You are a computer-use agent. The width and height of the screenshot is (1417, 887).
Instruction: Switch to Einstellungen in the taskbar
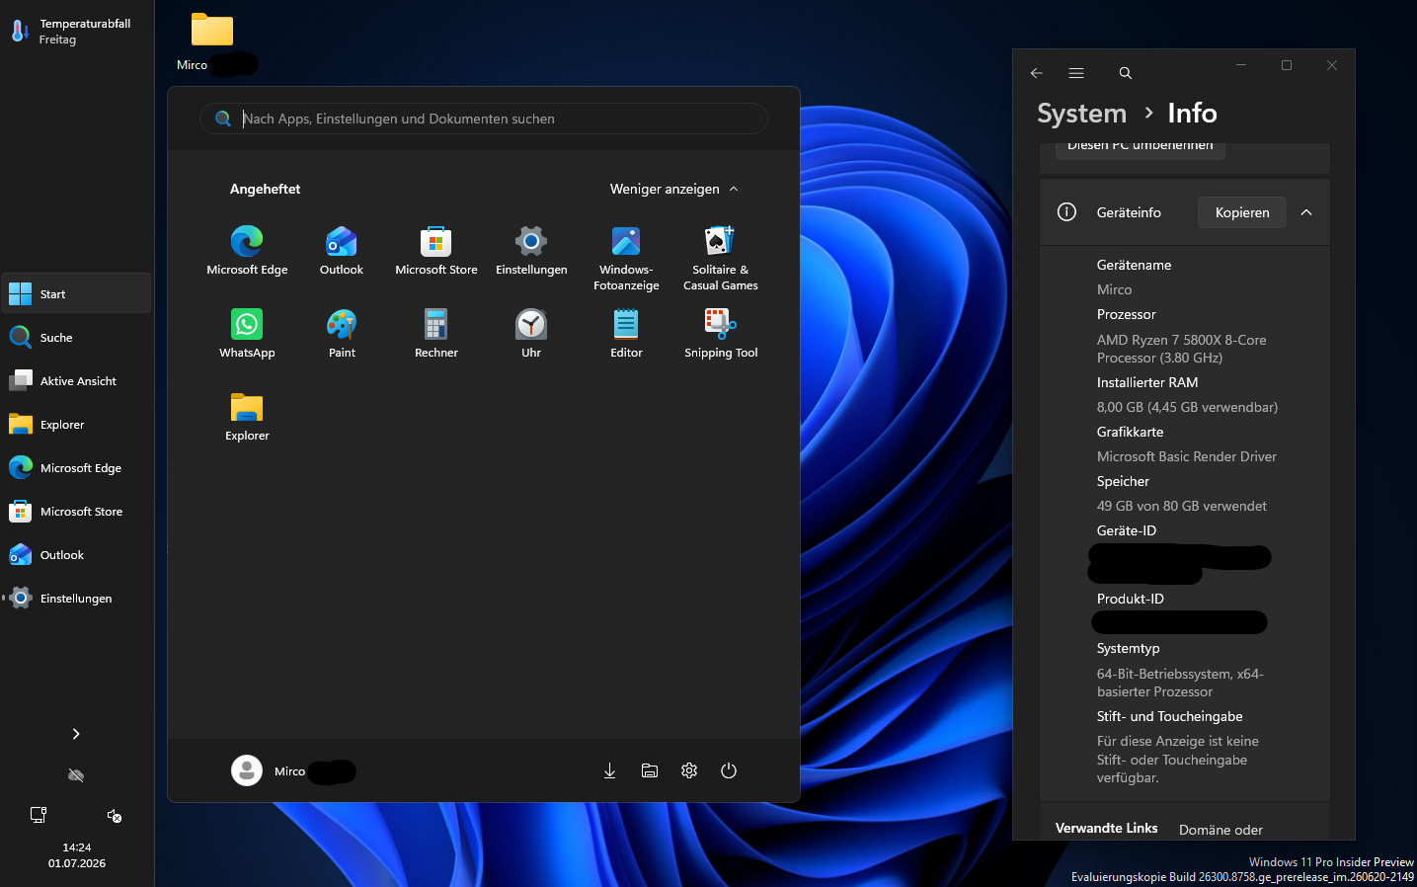(x=76, y=599)
